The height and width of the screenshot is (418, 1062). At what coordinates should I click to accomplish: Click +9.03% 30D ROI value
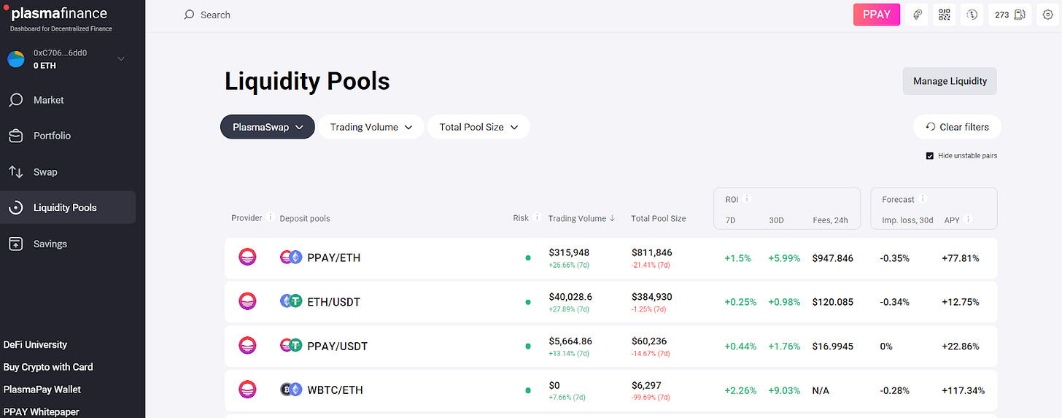tap(784, 390)
